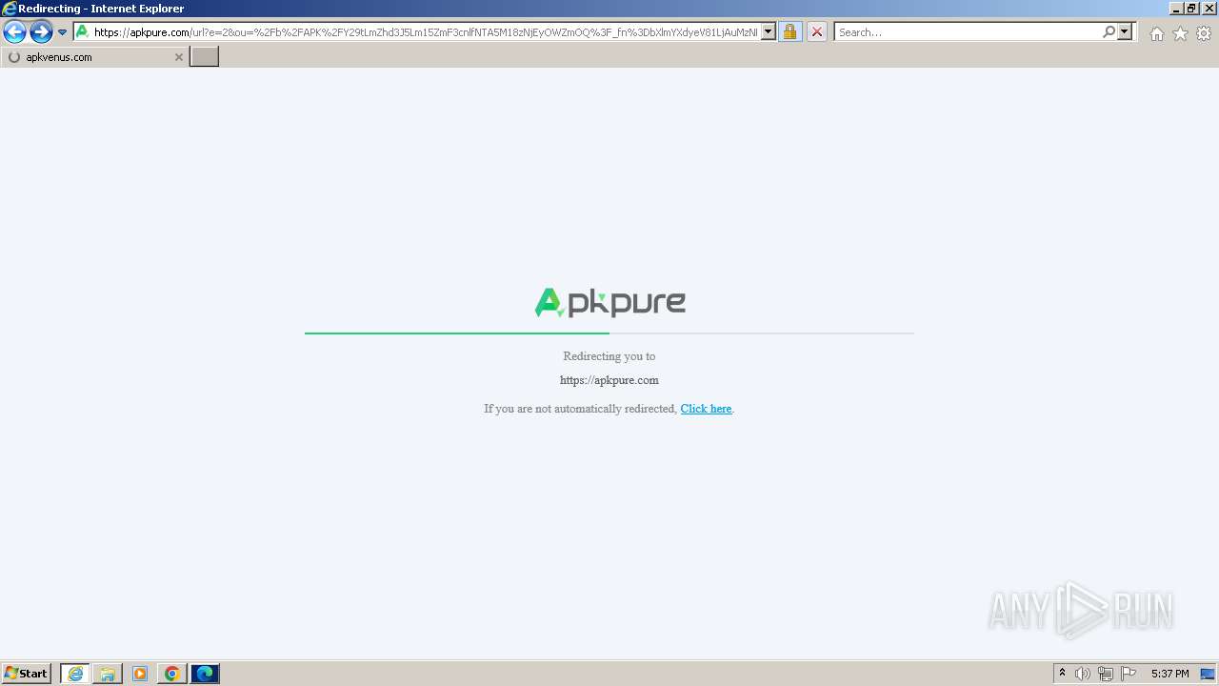Viewport: 1219px width, 686px height.
Task: Follow the "Click here" redirect link
Action: tap(706, 409)
